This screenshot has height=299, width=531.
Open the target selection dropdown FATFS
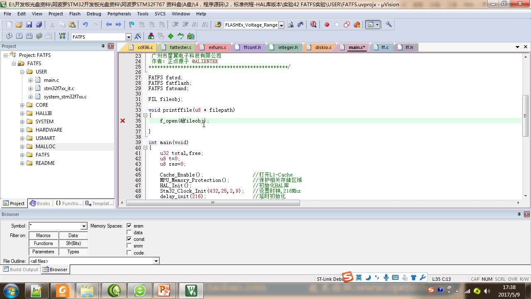(128, 37)
